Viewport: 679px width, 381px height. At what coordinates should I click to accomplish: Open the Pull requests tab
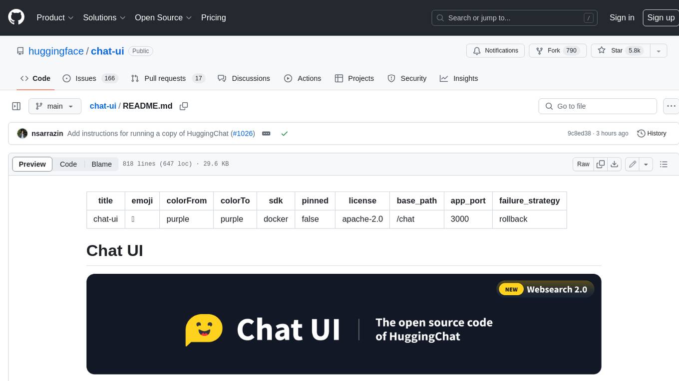pyautogui.click(x=168, y=78)
